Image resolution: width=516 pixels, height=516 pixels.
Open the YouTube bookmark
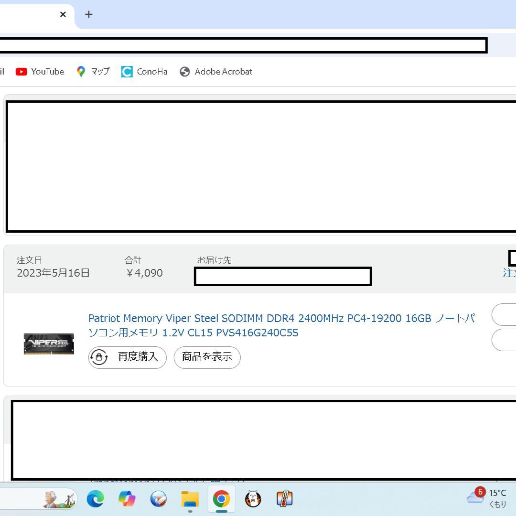tap(40, 72)
